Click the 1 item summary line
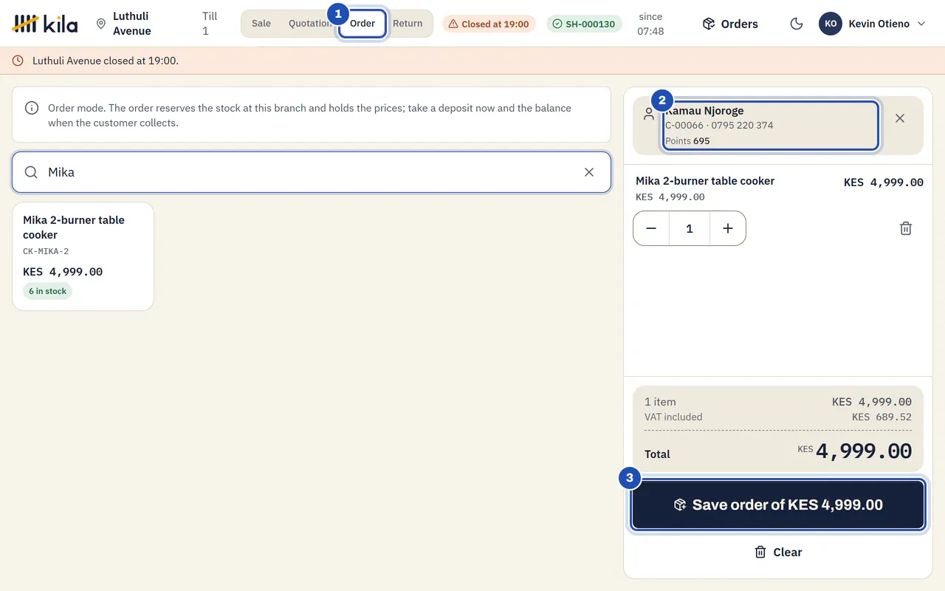 [x=660, y=402]
